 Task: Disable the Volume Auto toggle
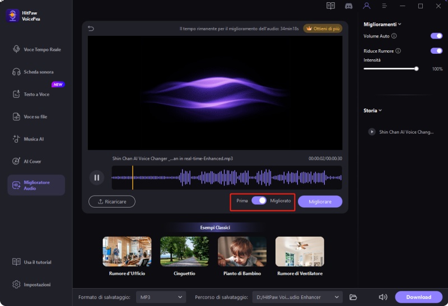pos(436,36)
